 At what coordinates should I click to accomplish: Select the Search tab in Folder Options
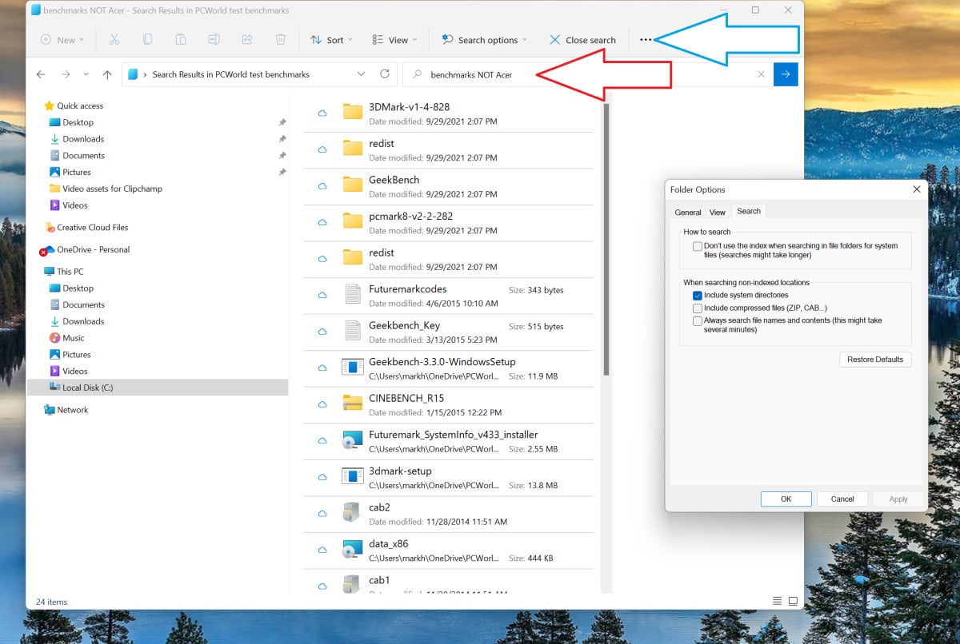(x=749, y=211)
